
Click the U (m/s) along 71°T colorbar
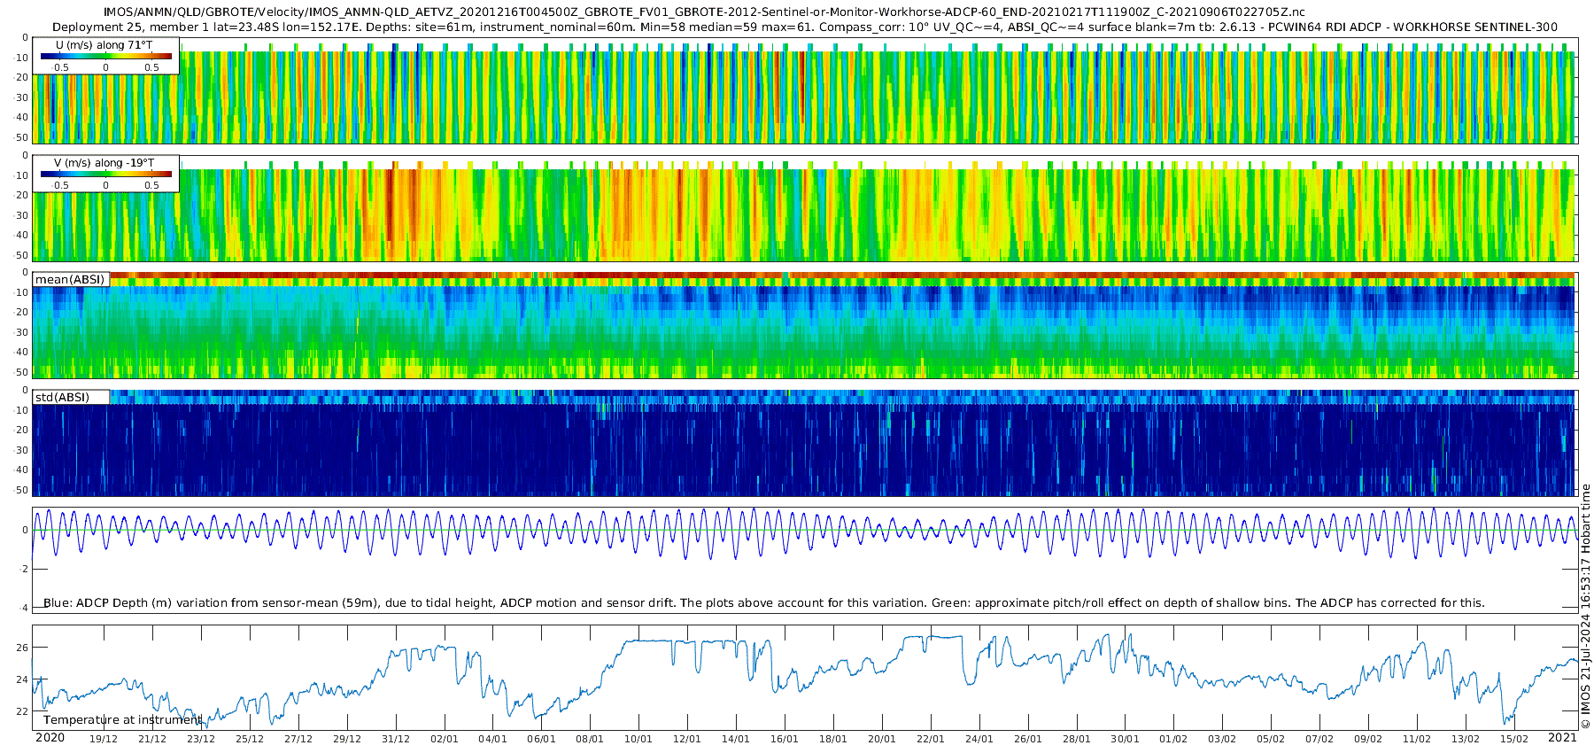pos(105,56)
